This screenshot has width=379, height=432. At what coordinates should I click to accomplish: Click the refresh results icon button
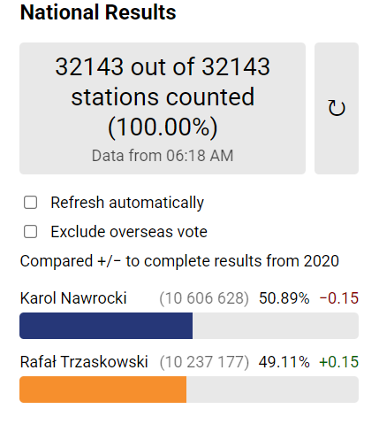[337, 108]
